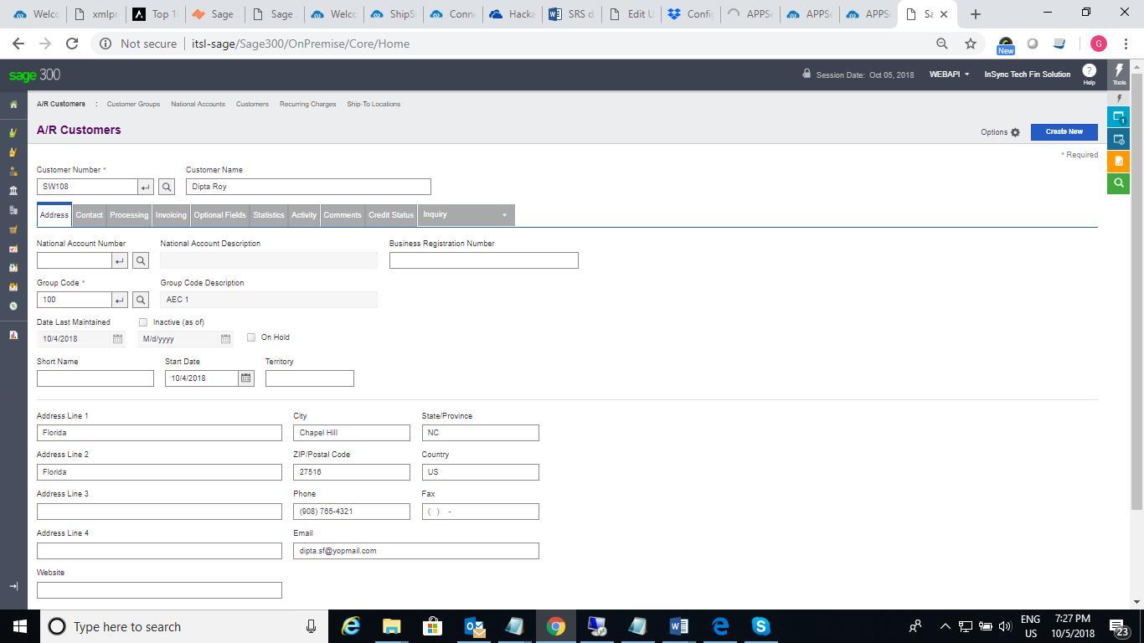Expand the WEBAPI user dropdown

point(949,75)
